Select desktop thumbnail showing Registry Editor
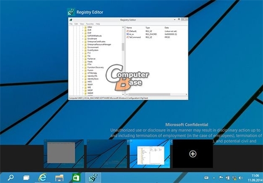This screenshot has width=263, height=183. click(x=149, y=154)
